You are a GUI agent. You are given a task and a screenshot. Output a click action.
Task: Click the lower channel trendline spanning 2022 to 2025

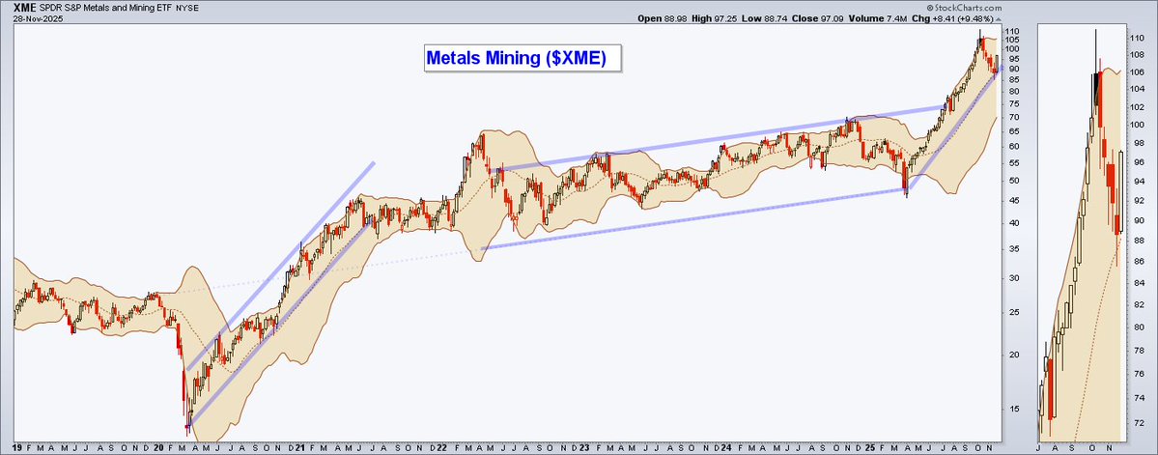point(694,218)
